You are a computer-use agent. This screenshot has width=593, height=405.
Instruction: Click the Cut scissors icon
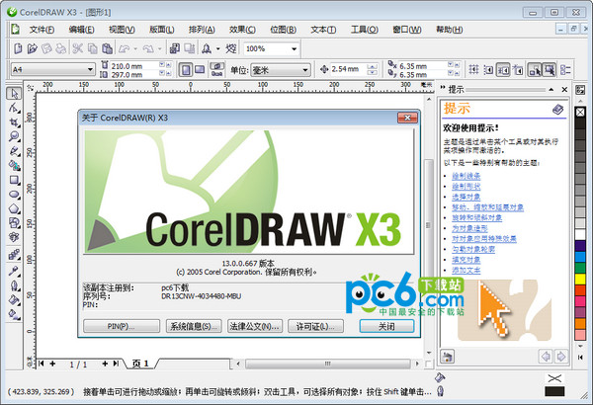click(x=78, y=48)
